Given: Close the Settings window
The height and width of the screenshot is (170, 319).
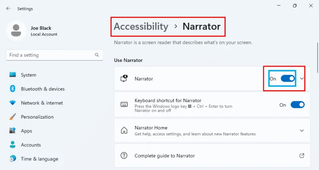Looking at the screenshot, I should point(311,6).
